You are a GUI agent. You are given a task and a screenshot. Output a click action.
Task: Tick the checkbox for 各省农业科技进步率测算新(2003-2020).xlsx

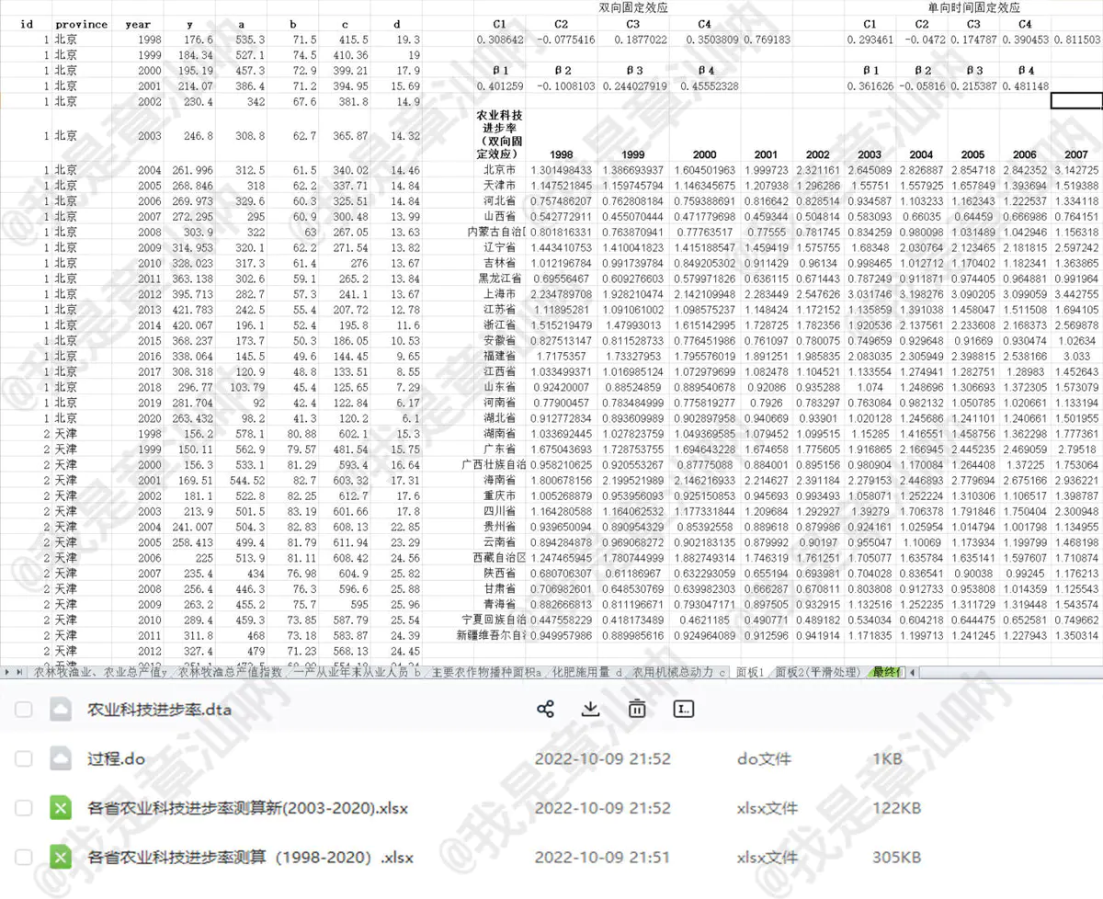24,808
